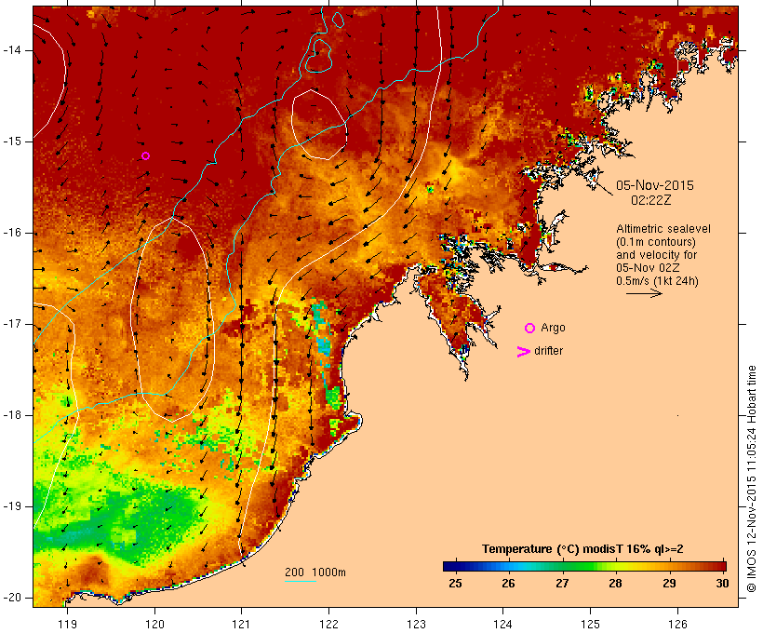Click the cyan 200 m isobath legend line
763x633 pixels.
click(x=301, y=581)
